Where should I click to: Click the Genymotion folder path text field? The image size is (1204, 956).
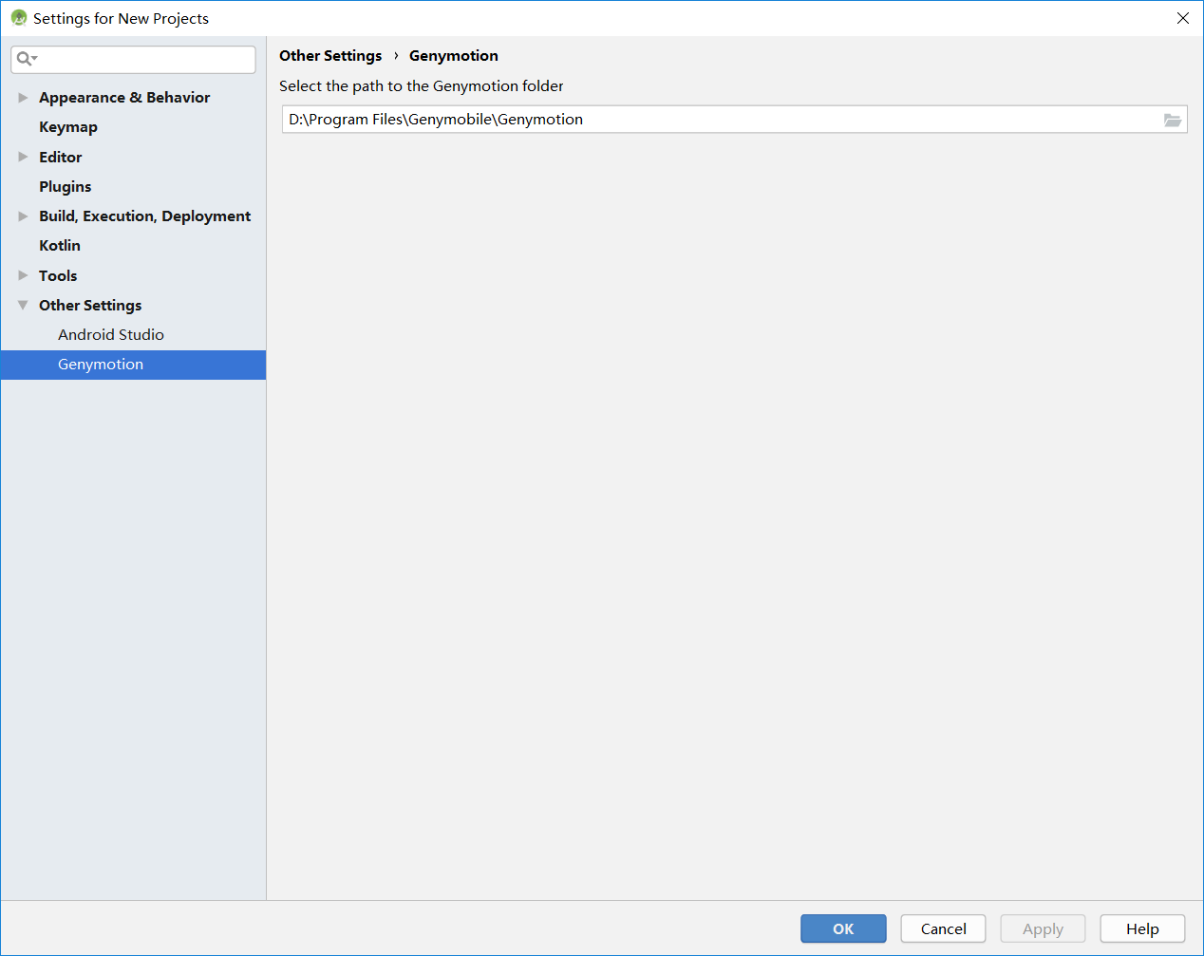[x=734, y=120]
